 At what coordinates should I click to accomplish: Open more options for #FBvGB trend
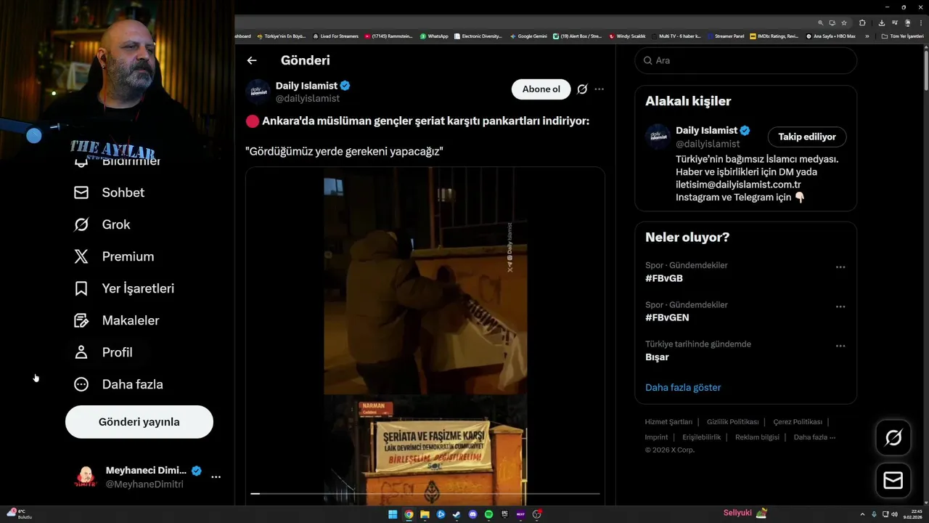840,267
